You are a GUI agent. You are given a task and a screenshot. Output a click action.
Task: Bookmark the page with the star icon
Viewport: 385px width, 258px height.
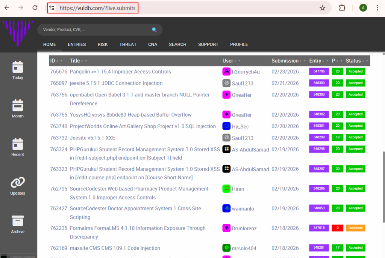(322, 7)
